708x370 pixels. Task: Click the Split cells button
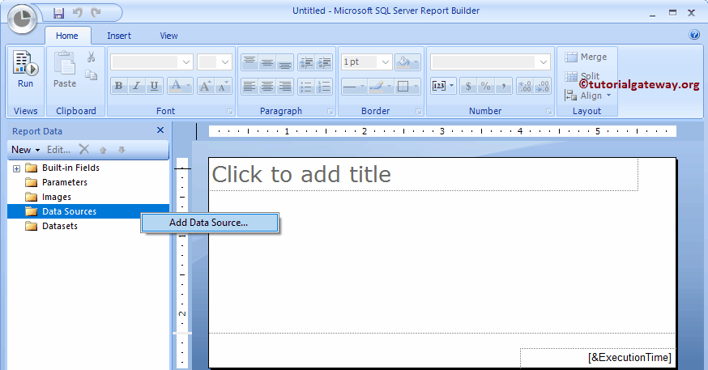point(582,76)
